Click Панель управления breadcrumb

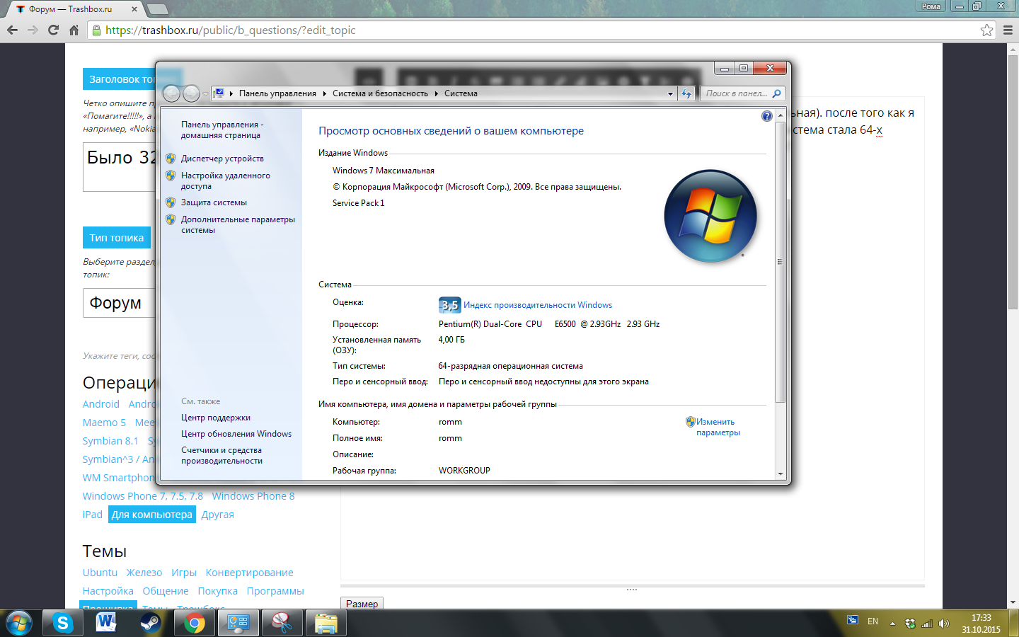point(277,93)
